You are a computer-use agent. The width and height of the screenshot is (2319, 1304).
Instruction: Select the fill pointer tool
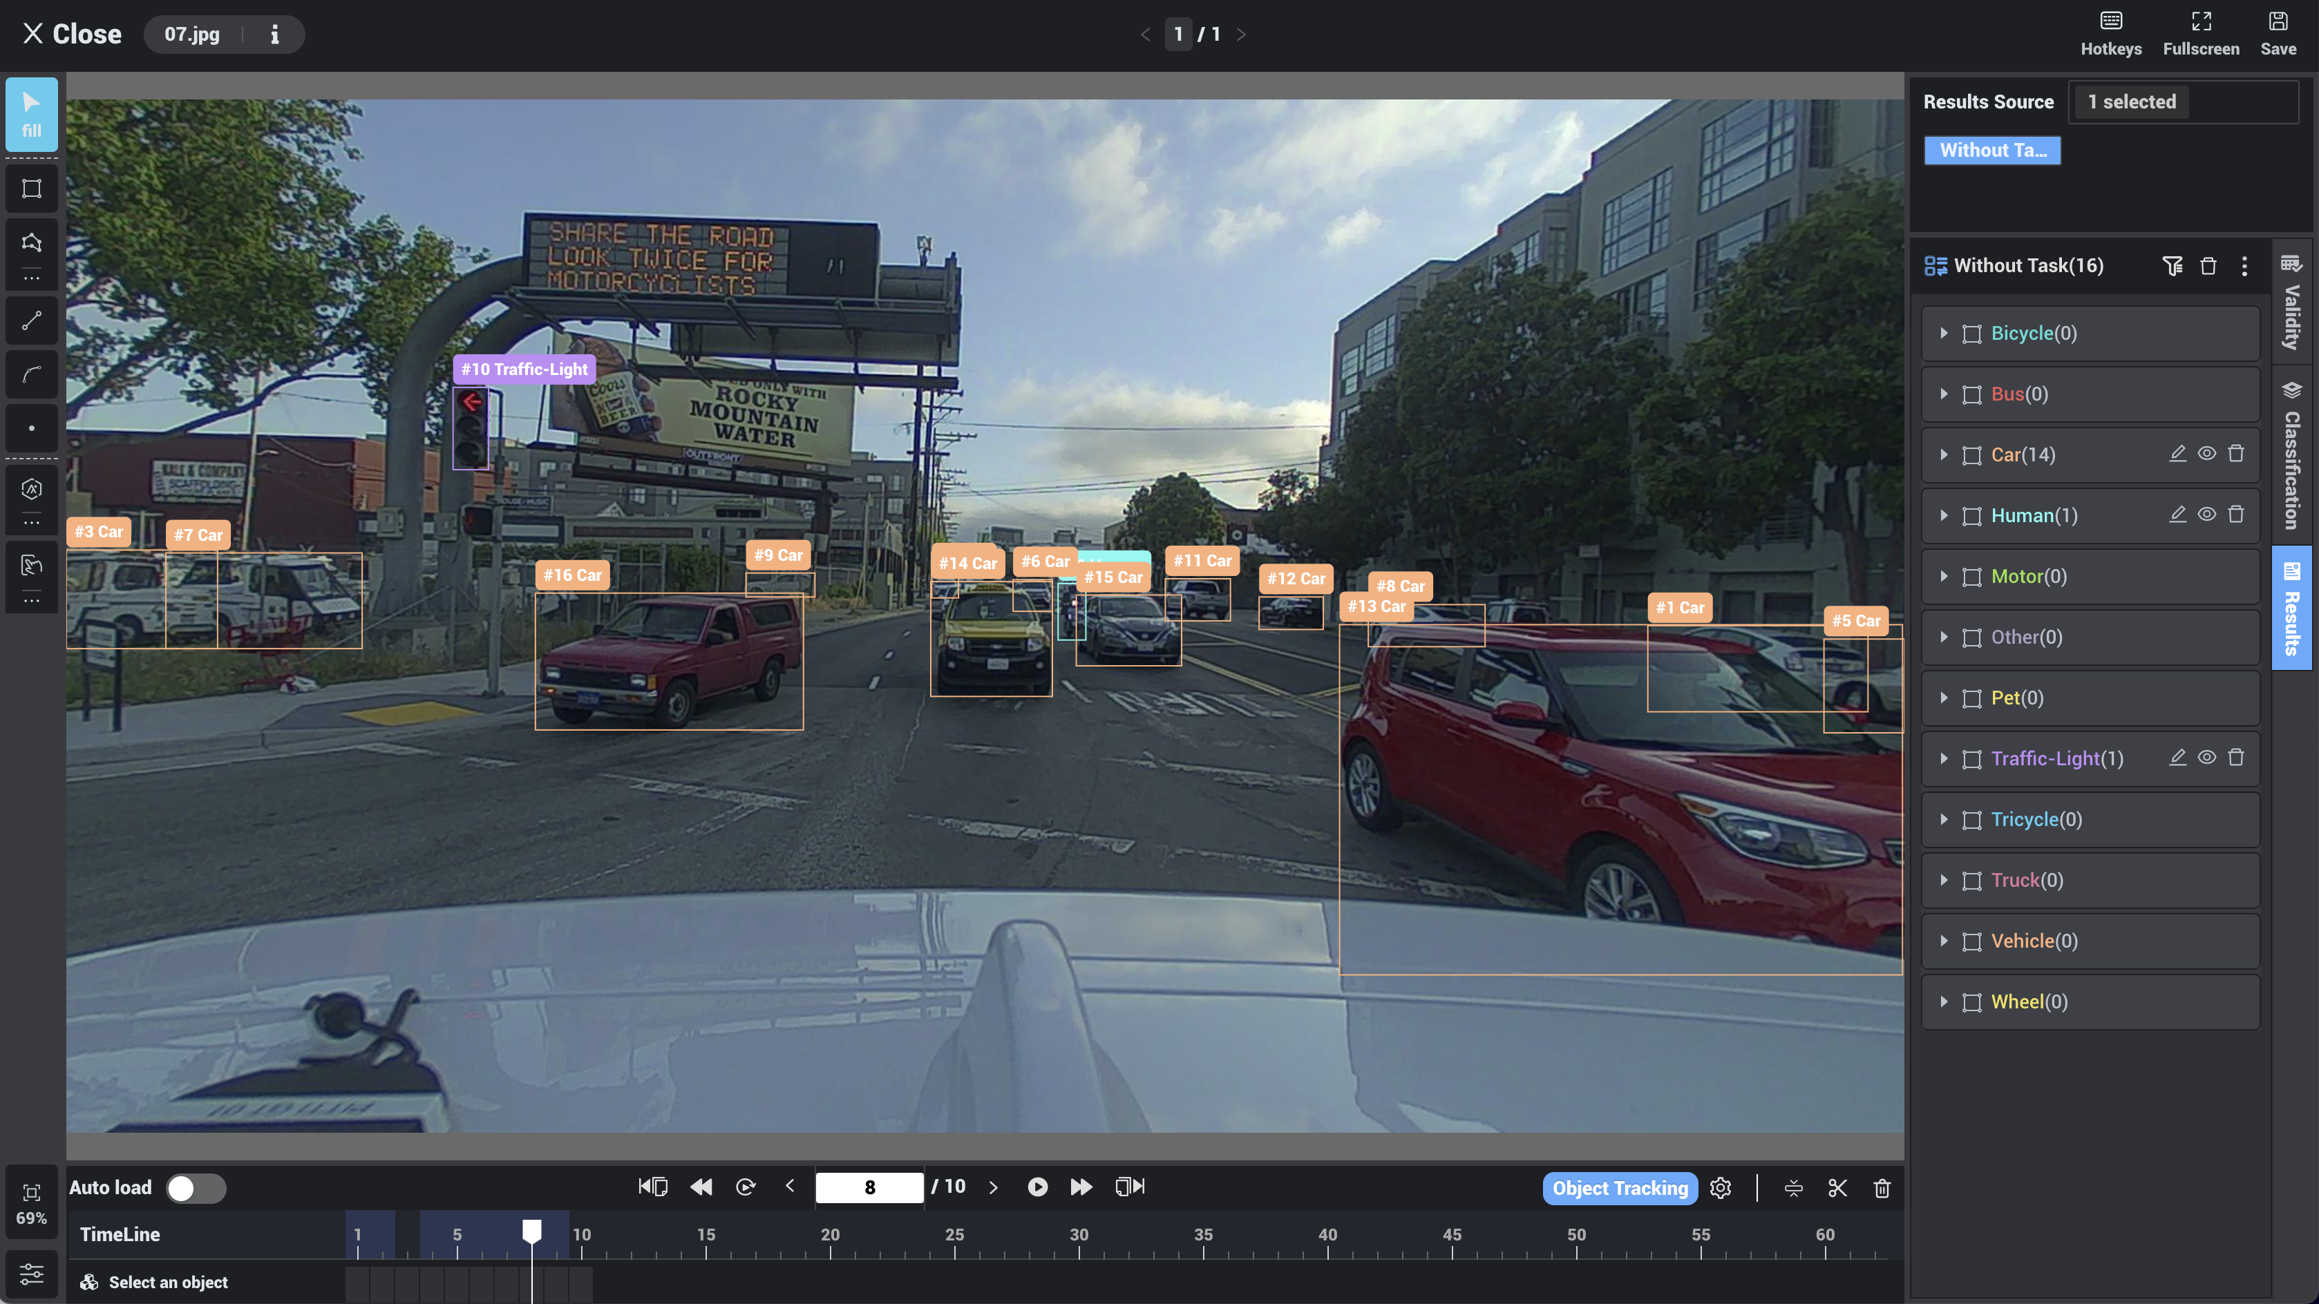(32, 114)
